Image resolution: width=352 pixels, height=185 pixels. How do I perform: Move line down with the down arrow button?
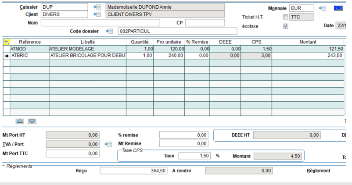(x=32, y=121)
